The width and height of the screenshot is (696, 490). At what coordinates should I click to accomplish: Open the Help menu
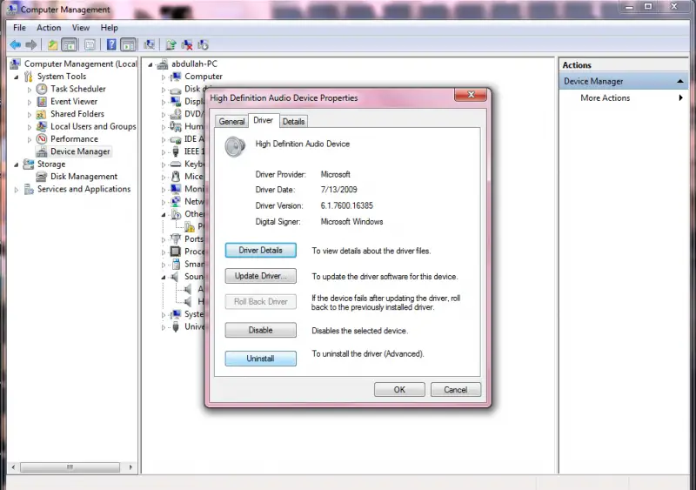tap(109, 28)
